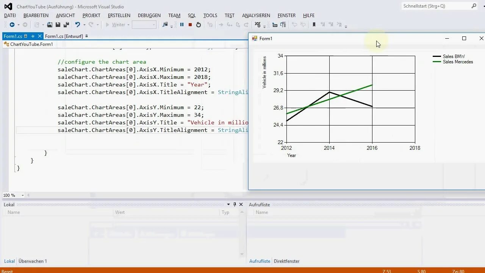The height and width of the screenshot is (273, 485).
Task: Open the back navigation history dropdown
Action: (18, 25)
